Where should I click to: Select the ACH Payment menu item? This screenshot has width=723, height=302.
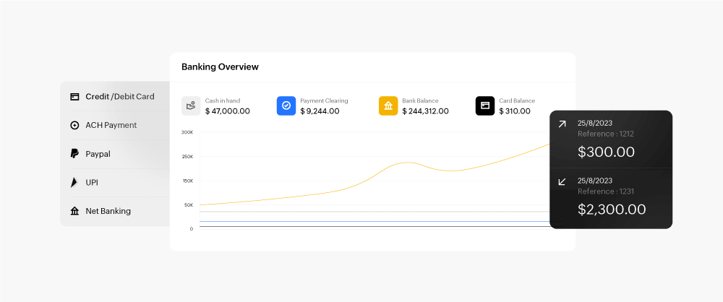[111, 125]
